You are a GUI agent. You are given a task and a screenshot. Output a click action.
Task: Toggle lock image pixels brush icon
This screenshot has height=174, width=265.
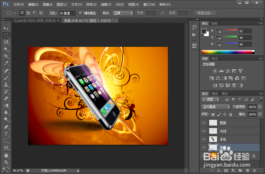tap(219, 114)
